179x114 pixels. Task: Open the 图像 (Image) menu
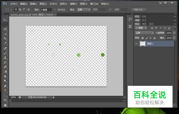coord(33,4)
